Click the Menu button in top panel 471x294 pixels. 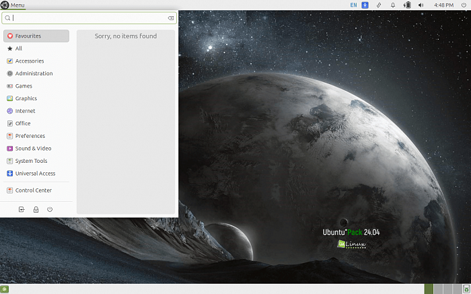(13, 5)
